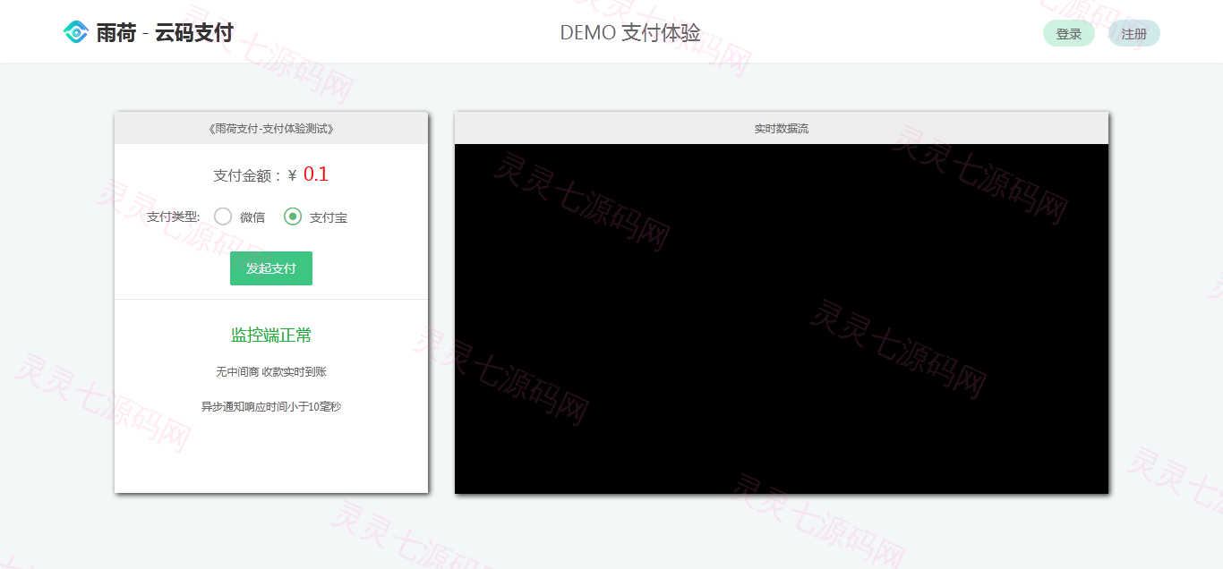
Task: Click the ¥ currency symbol
Action: tap(293, 176)
